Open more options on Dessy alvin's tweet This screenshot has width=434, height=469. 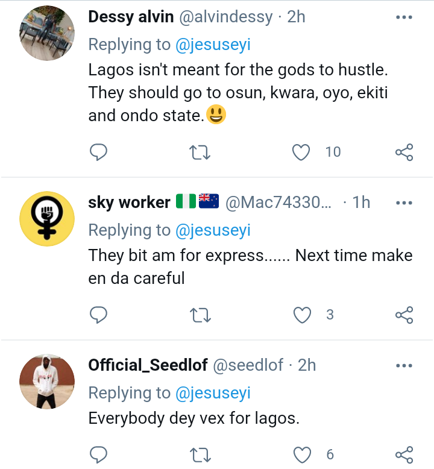404,17
